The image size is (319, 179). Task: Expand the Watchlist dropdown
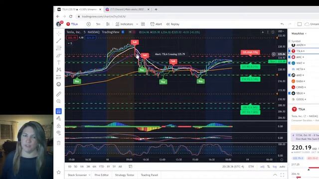click(299, 33)
